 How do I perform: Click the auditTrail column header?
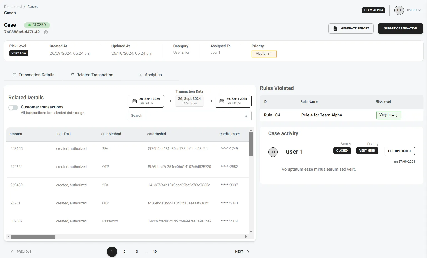(63, 134)
